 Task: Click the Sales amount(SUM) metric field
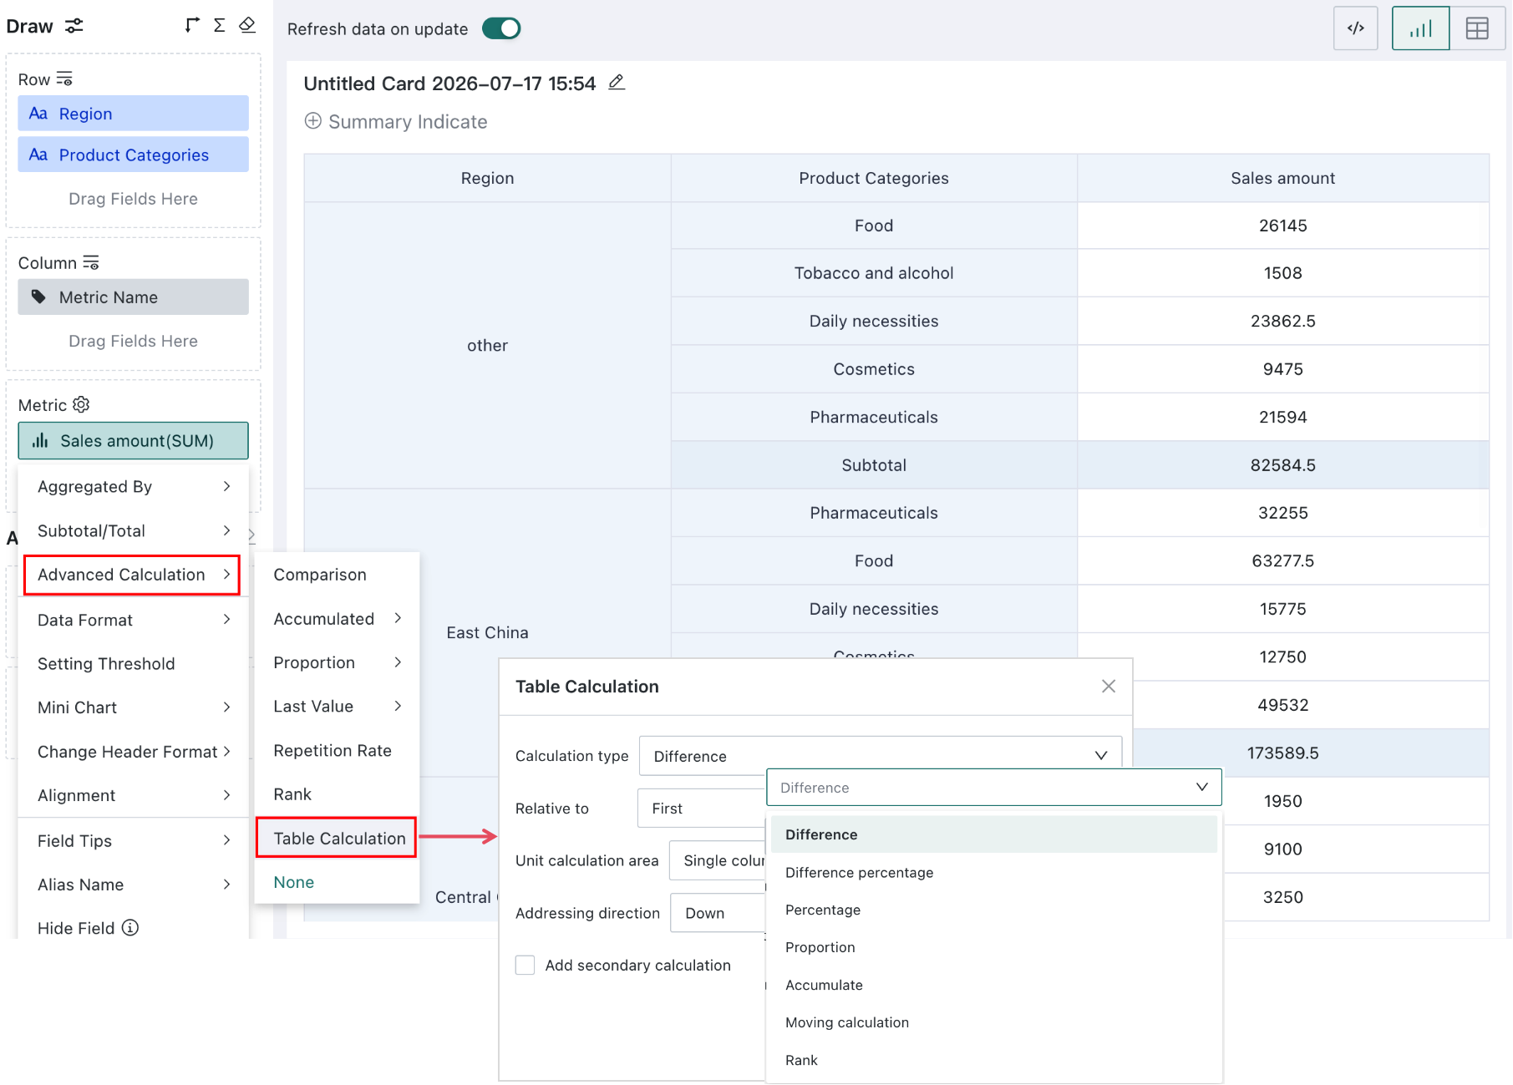click(x=134, y=441)
